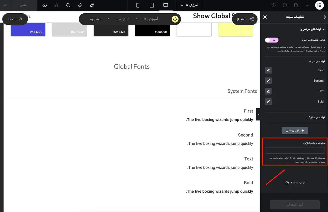This screenshot has height=212, width=328.
Task: Edit the Bold system font
Action: pos(268,102)
